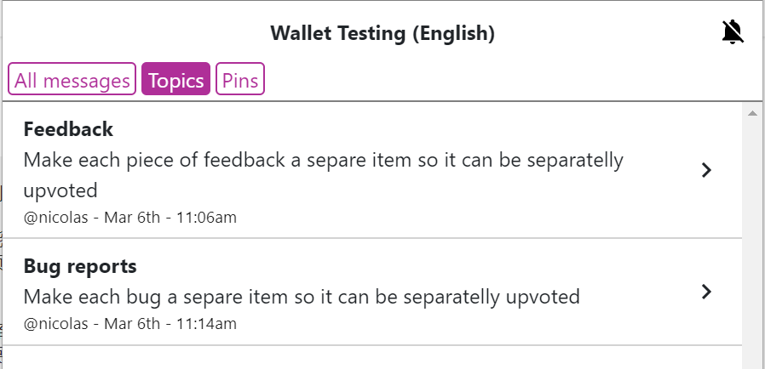Switch to the All messages tab
The width and height of the screenshot is (765, 369).
pyautogui.click(x=72, y=79)
